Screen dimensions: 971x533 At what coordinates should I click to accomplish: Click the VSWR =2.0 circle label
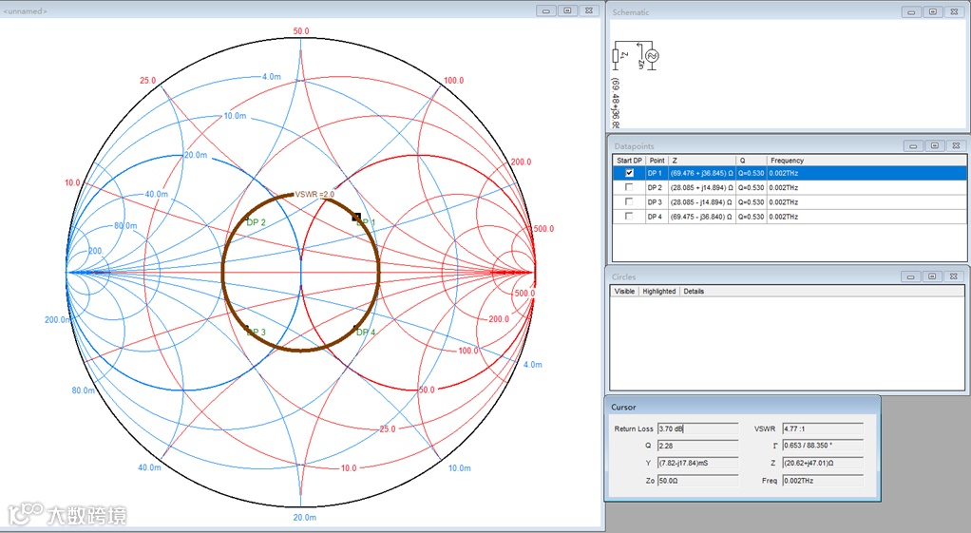(x=314, y=194)
